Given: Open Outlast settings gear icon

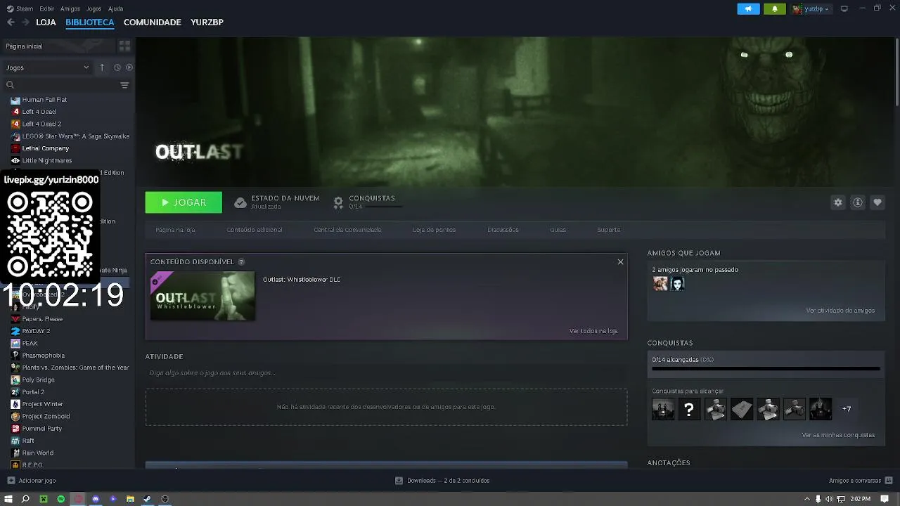Looking at the screenshot, I should (838, 202).
